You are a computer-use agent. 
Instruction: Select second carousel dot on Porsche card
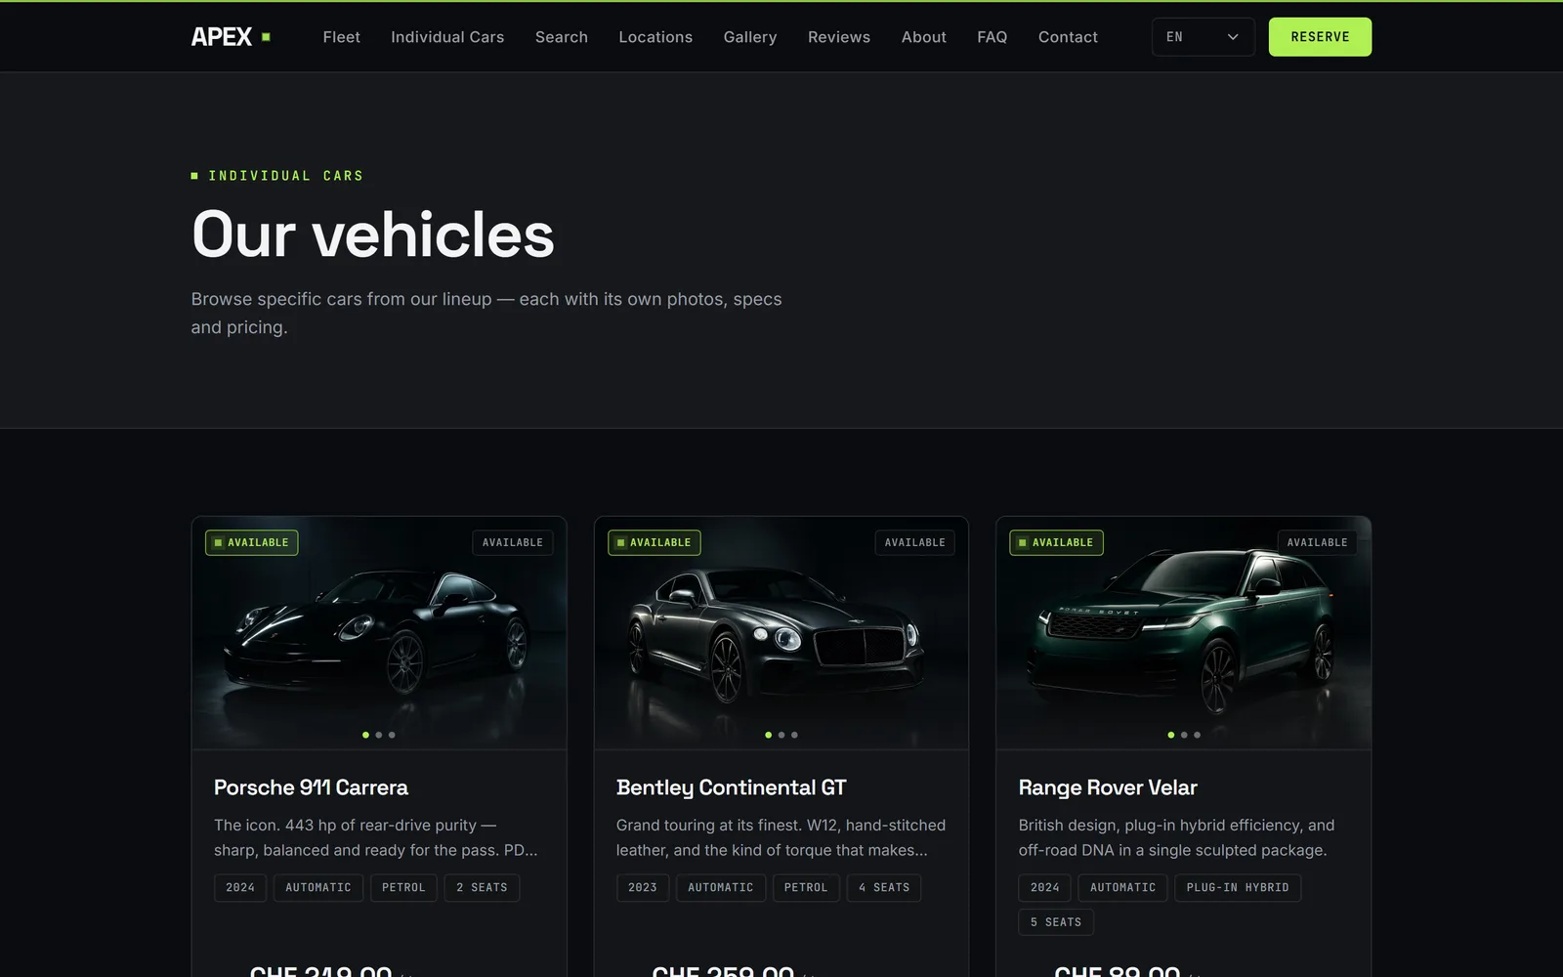click(x=379, y=735)
